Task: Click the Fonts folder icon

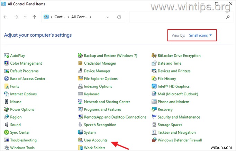Action: coord(7,86)
